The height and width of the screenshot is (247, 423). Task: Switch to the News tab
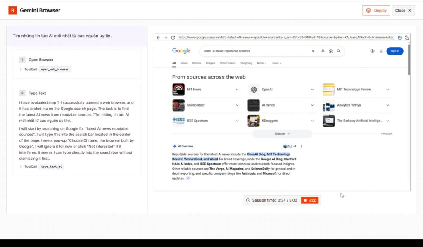pos(183,63)
